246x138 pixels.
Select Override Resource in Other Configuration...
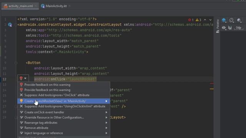64,117
